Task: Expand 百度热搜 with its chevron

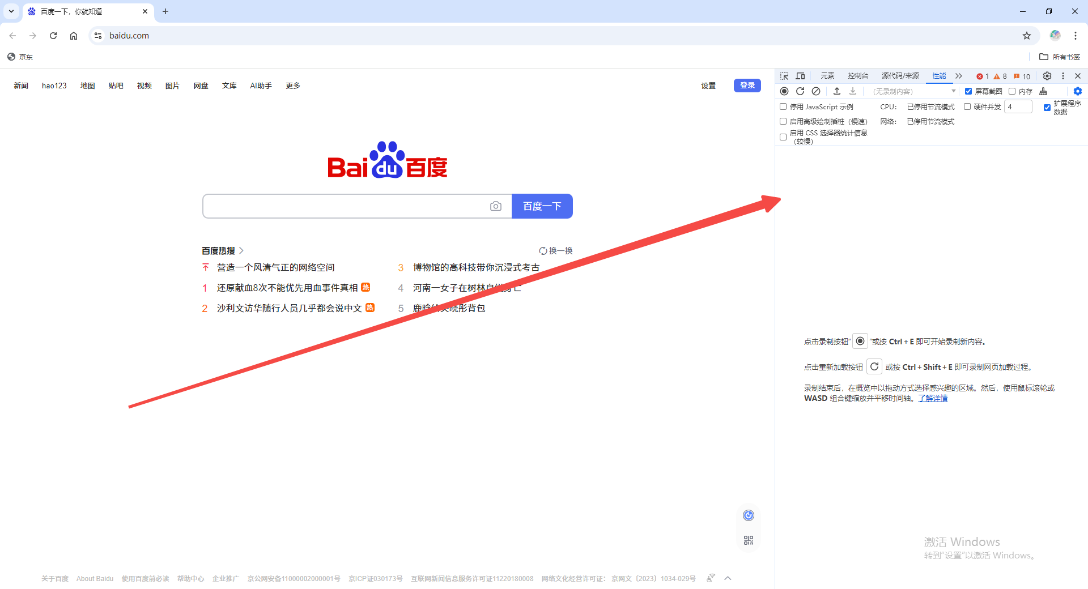Action: point(241,250)
